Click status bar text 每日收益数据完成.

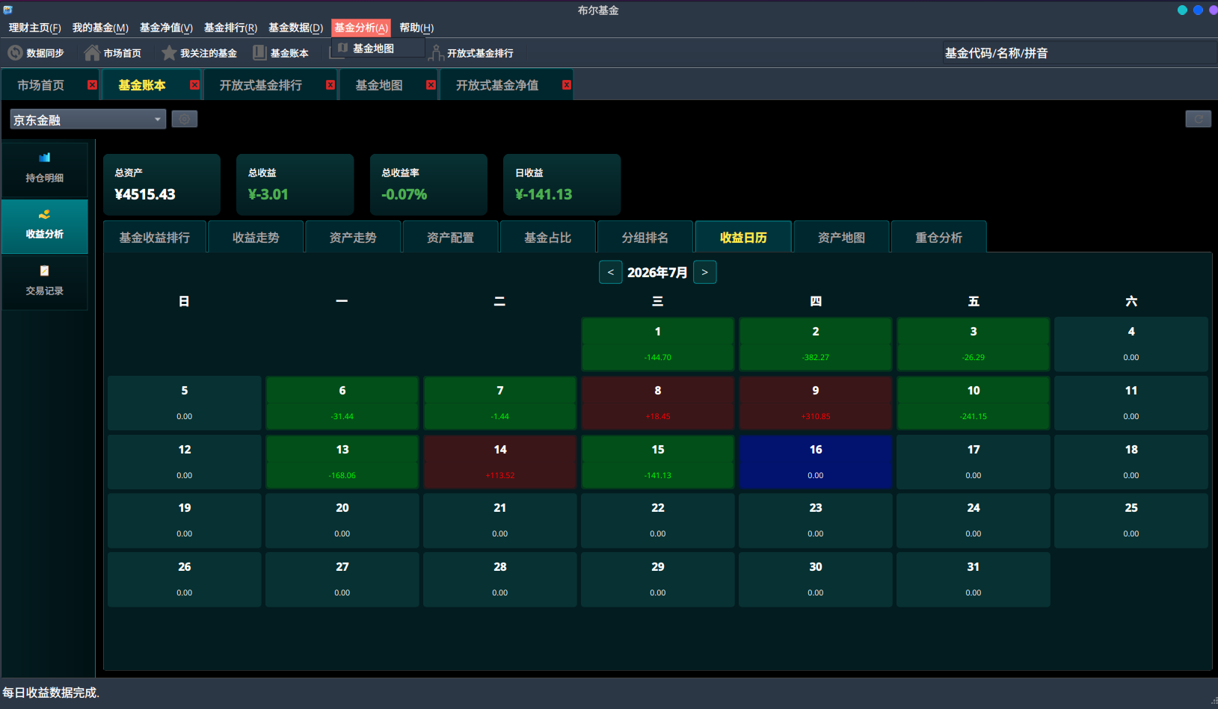tap(51, 693)
